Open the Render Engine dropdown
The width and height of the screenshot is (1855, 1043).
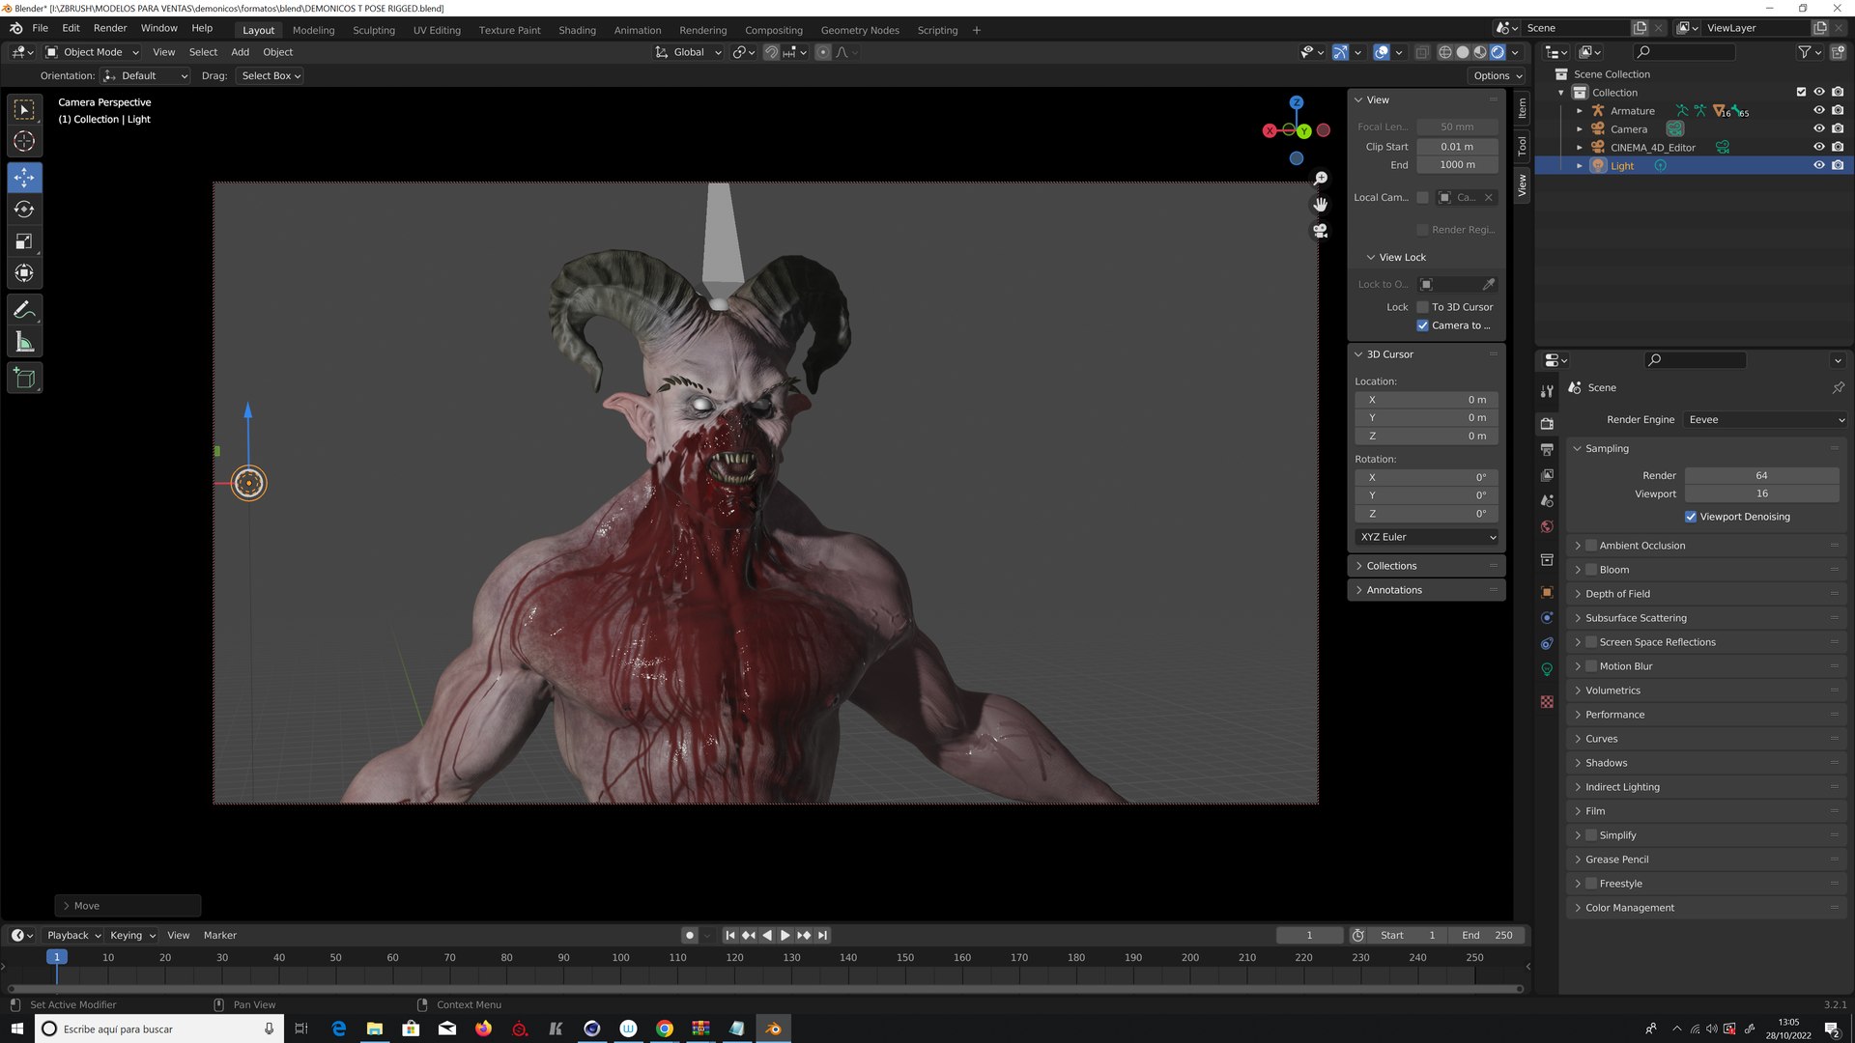(1765, 420)
